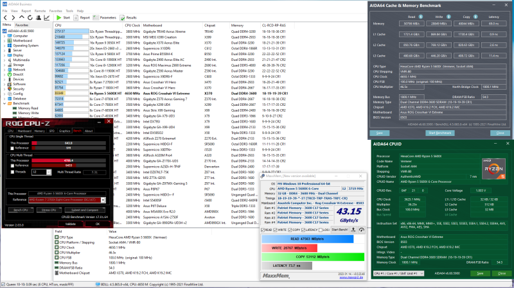Viewport: 514px width, 288px height.
Task: Select Motherboard node in AIDA64 tree
Action: tap(20, 40)
